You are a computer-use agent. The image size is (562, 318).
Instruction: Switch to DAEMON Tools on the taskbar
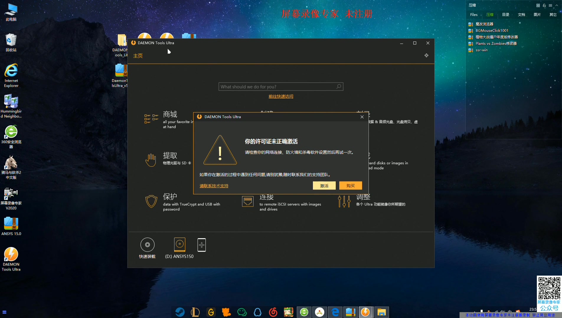point(365,312)
